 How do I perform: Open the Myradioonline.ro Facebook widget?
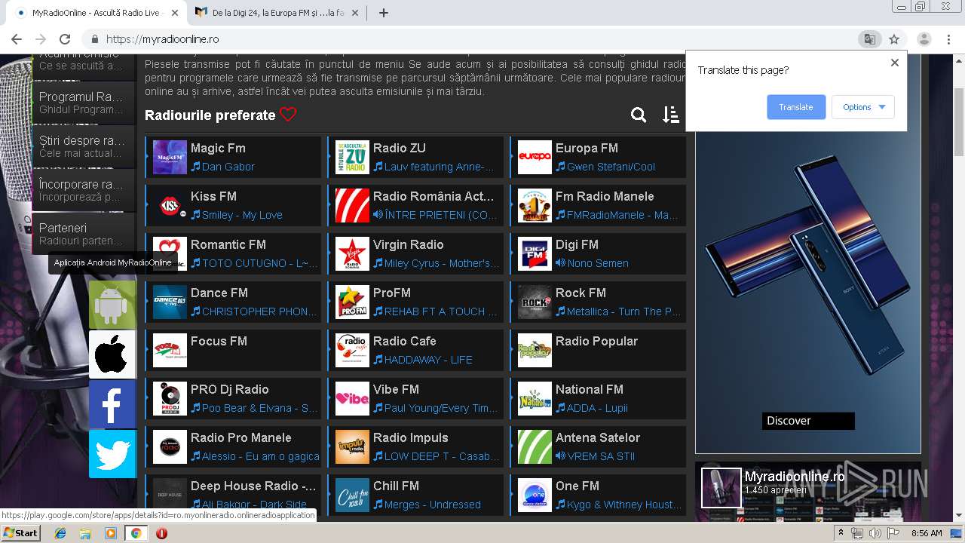[808, 491]
